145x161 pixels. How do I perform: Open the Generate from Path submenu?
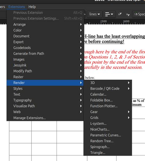[45, 54]
